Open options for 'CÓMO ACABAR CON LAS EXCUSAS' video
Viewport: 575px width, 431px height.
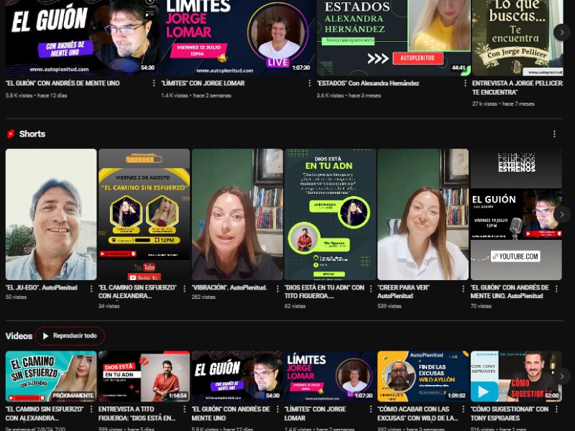click(x=464, y=409)
